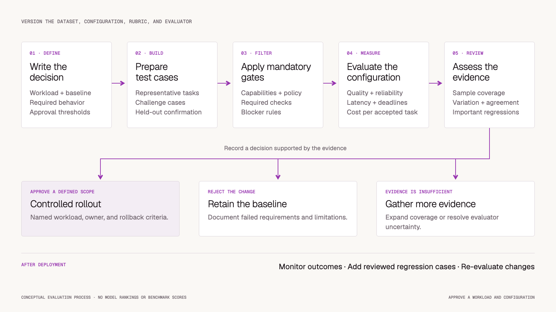Select the "Representative tasks" line

coord(167,93)
